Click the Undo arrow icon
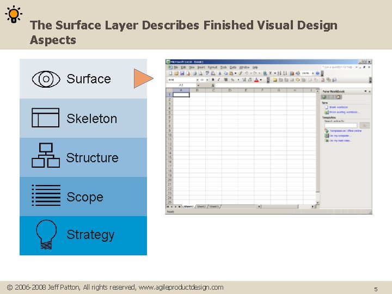392x294 pixels. [x=247, y=73]
